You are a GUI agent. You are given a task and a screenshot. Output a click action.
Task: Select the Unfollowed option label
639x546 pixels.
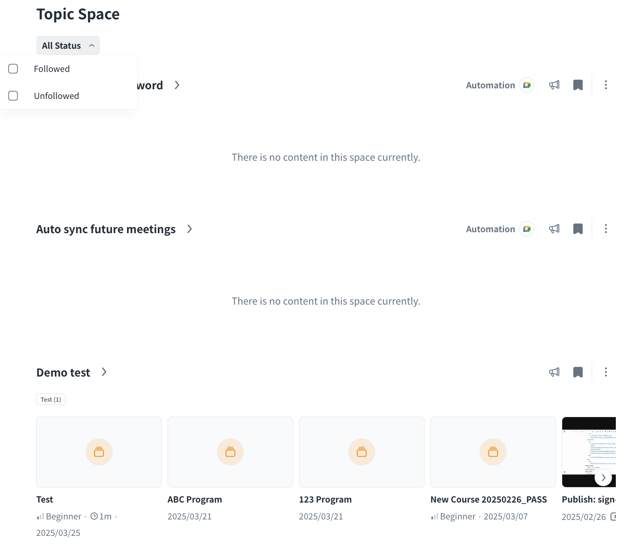57,96
